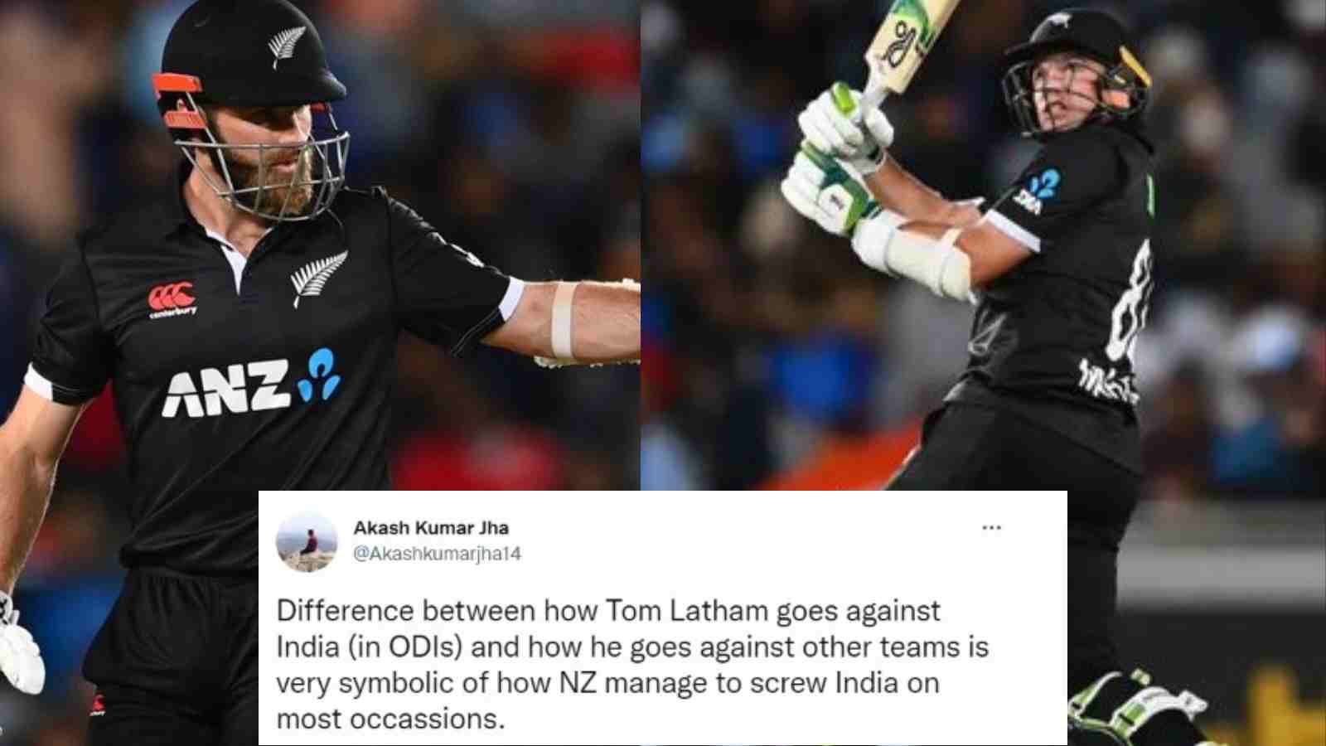Click the silver fern on the black helmet
1326x746 pixels.
[x=287, y=46]
